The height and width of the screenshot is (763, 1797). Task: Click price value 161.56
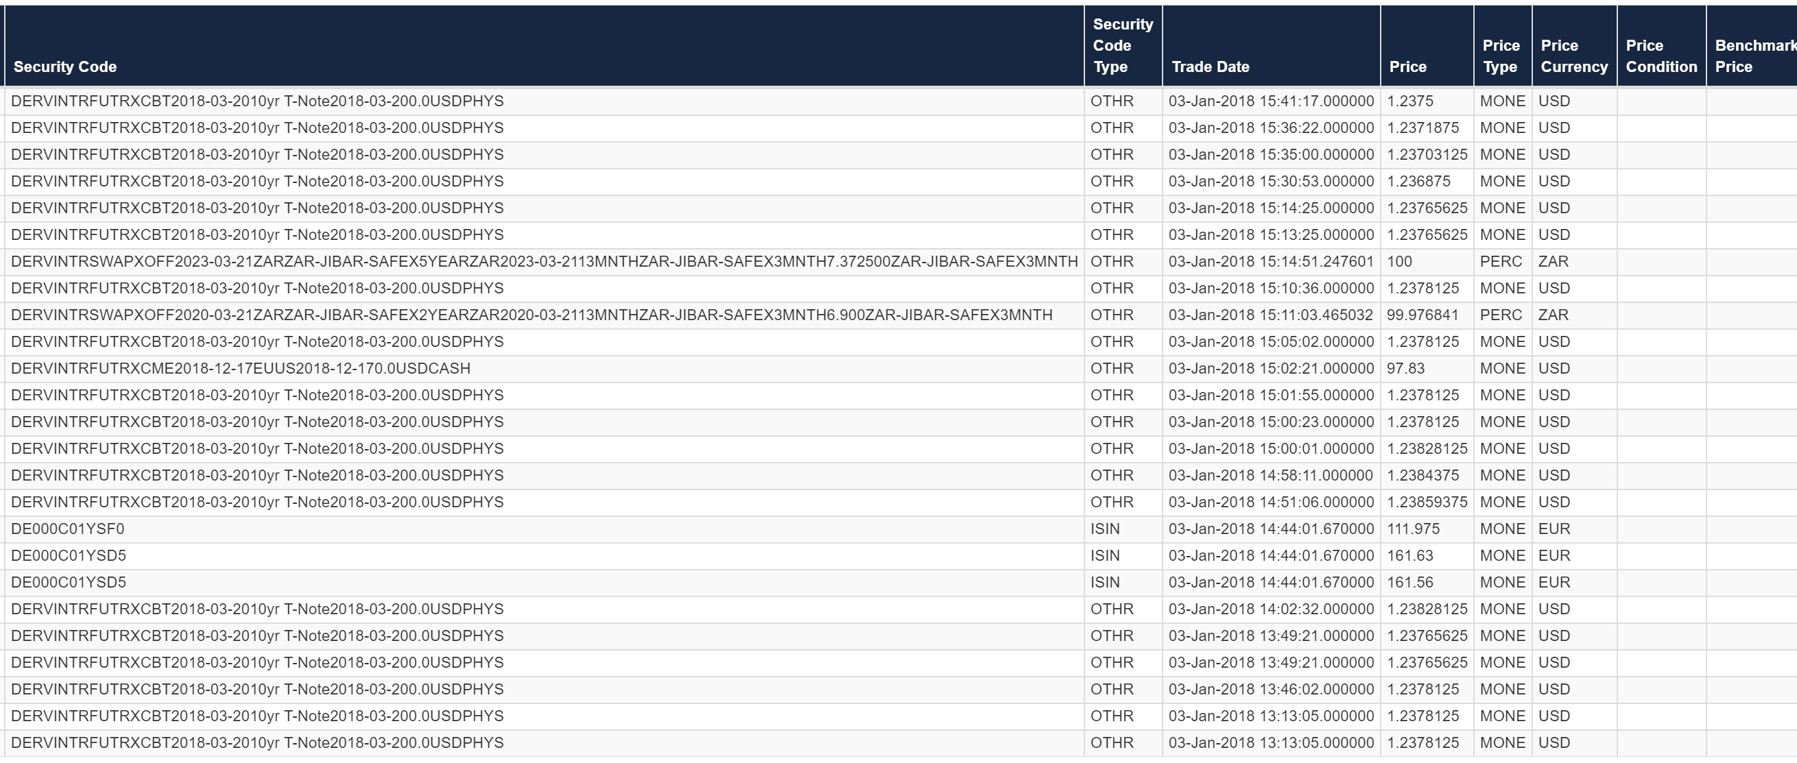(1410, 583)
